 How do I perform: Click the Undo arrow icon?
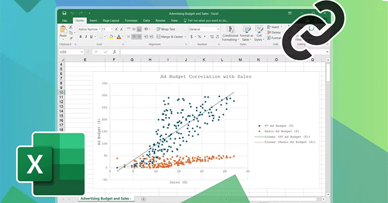tap(72, 13)
